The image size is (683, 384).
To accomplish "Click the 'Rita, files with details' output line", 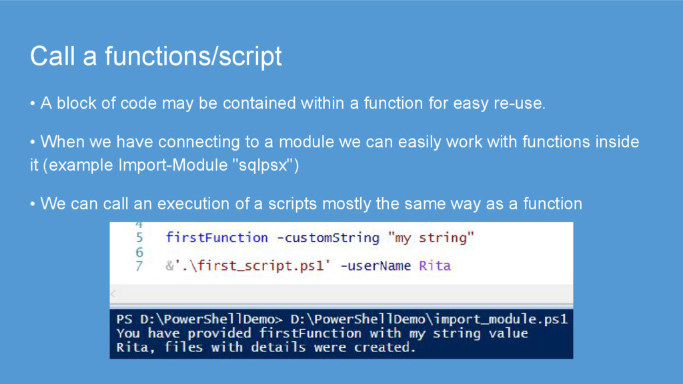I will click(x=265, y=347).
